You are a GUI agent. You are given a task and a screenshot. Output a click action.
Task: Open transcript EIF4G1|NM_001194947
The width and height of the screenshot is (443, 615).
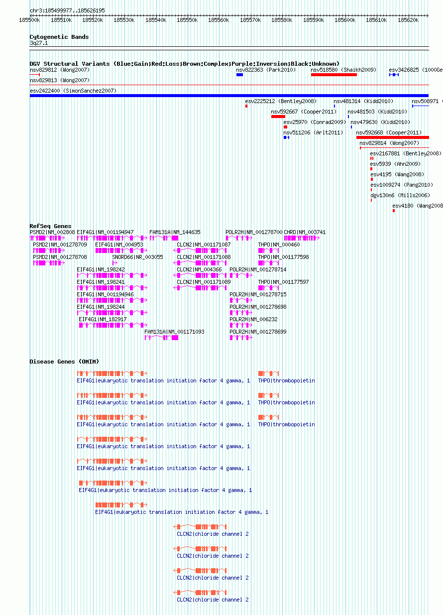105,233
